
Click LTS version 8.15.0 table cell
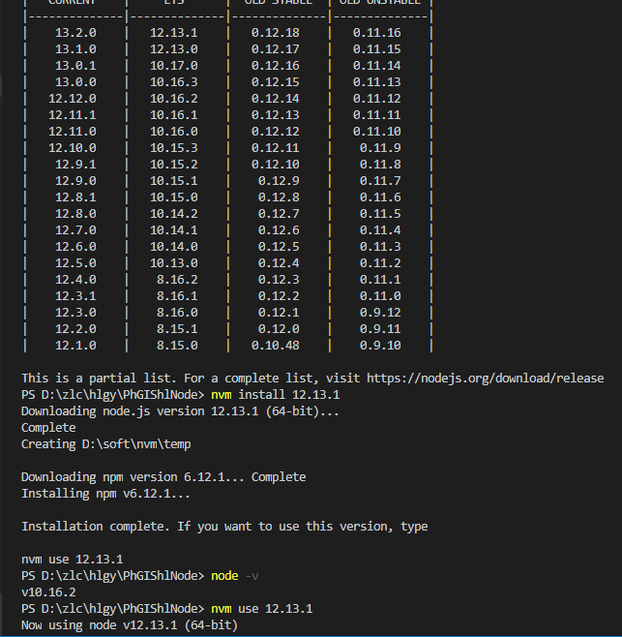click(x=174, y=345)
